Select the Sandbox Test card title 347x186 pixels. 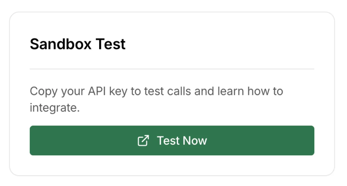pos(77,44)
